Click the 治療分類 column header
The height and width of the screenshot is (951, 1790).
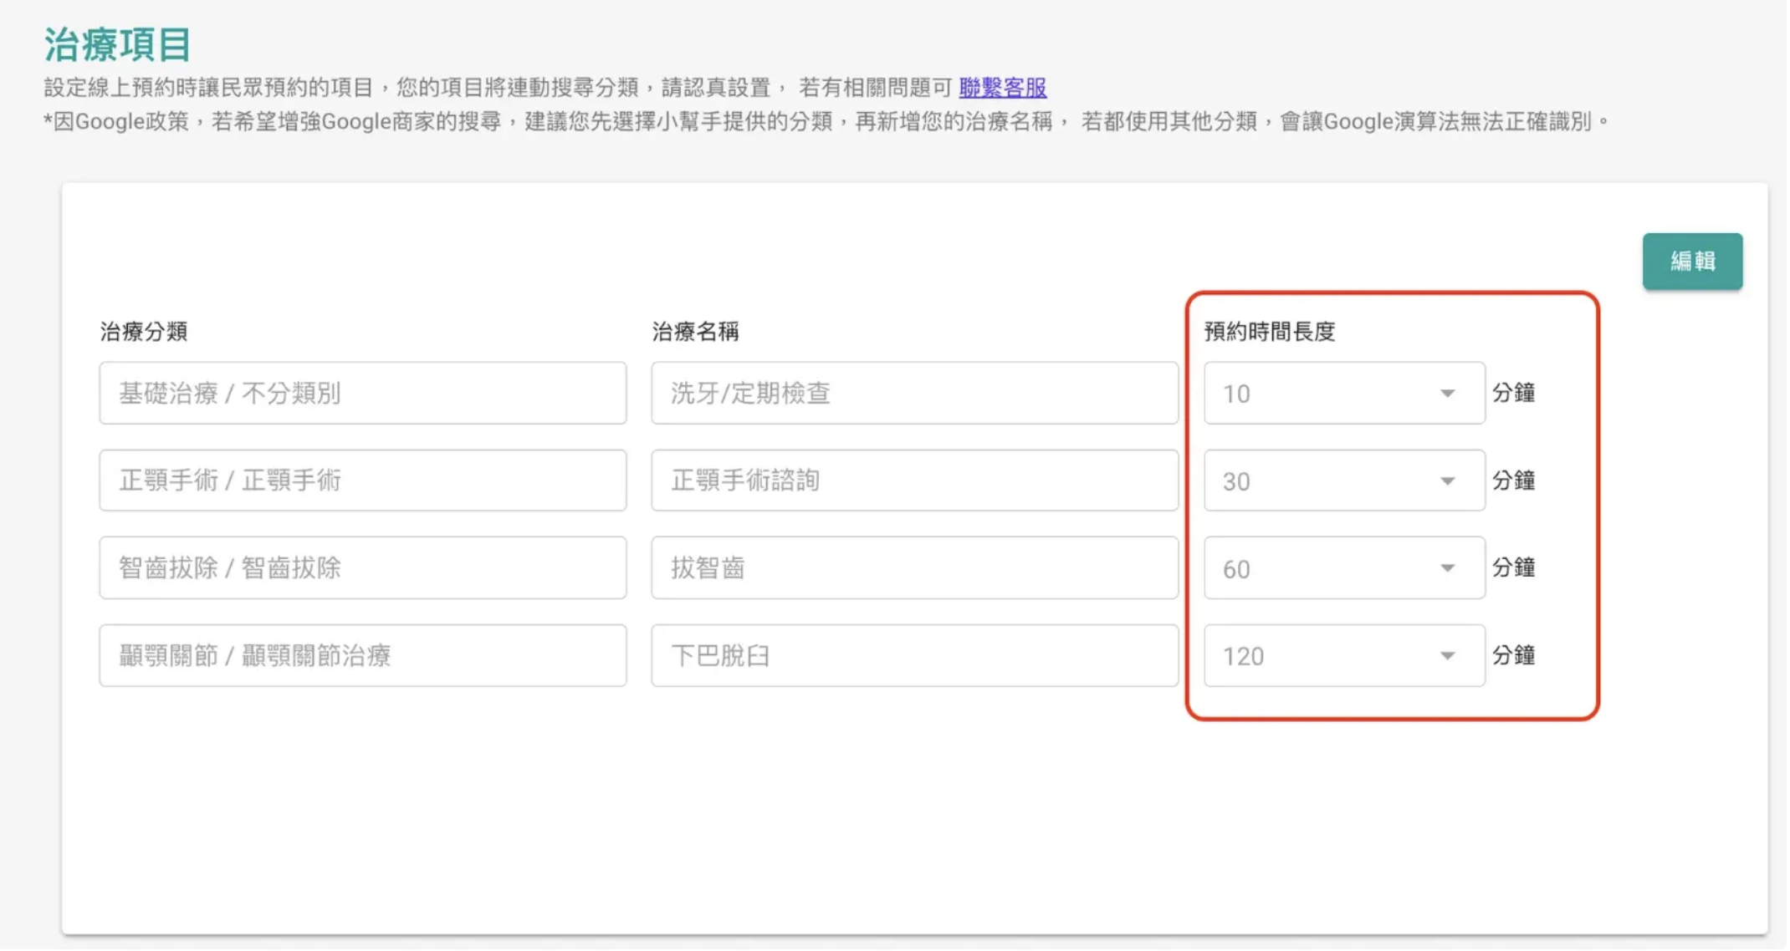[x=144, y=331]
